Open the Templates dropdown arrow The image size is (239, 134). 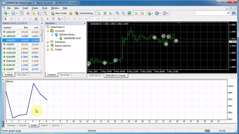(x=168, y=13)
